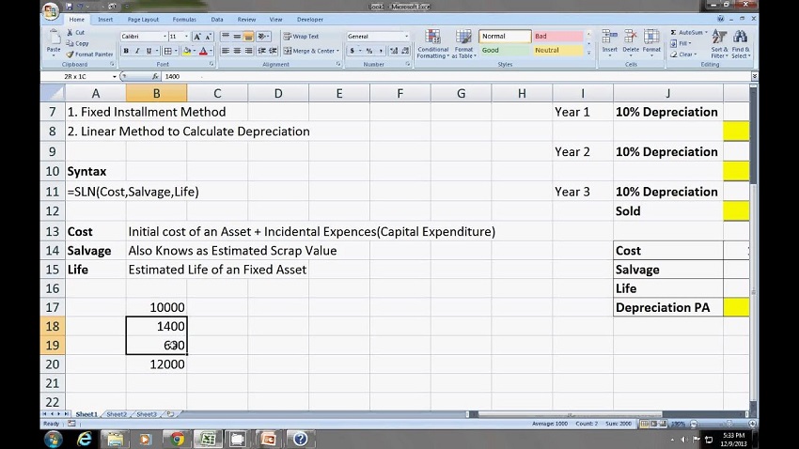Toggle bold formatting in Font group
This screenshot has height=449, width=799.
tap(125, 51)
